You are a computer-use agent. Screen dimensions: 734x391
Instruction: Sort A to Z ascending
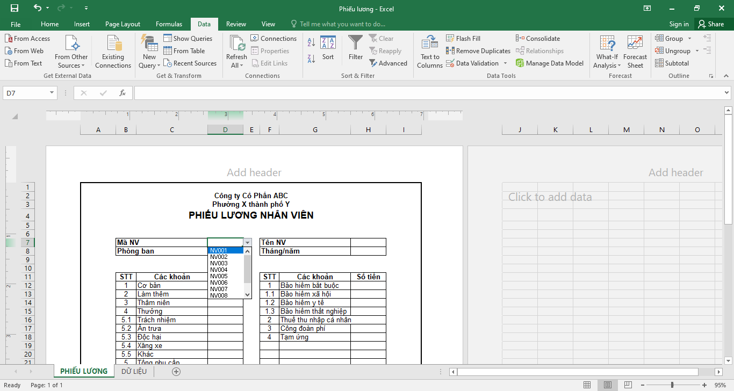(x=311, y=42)
